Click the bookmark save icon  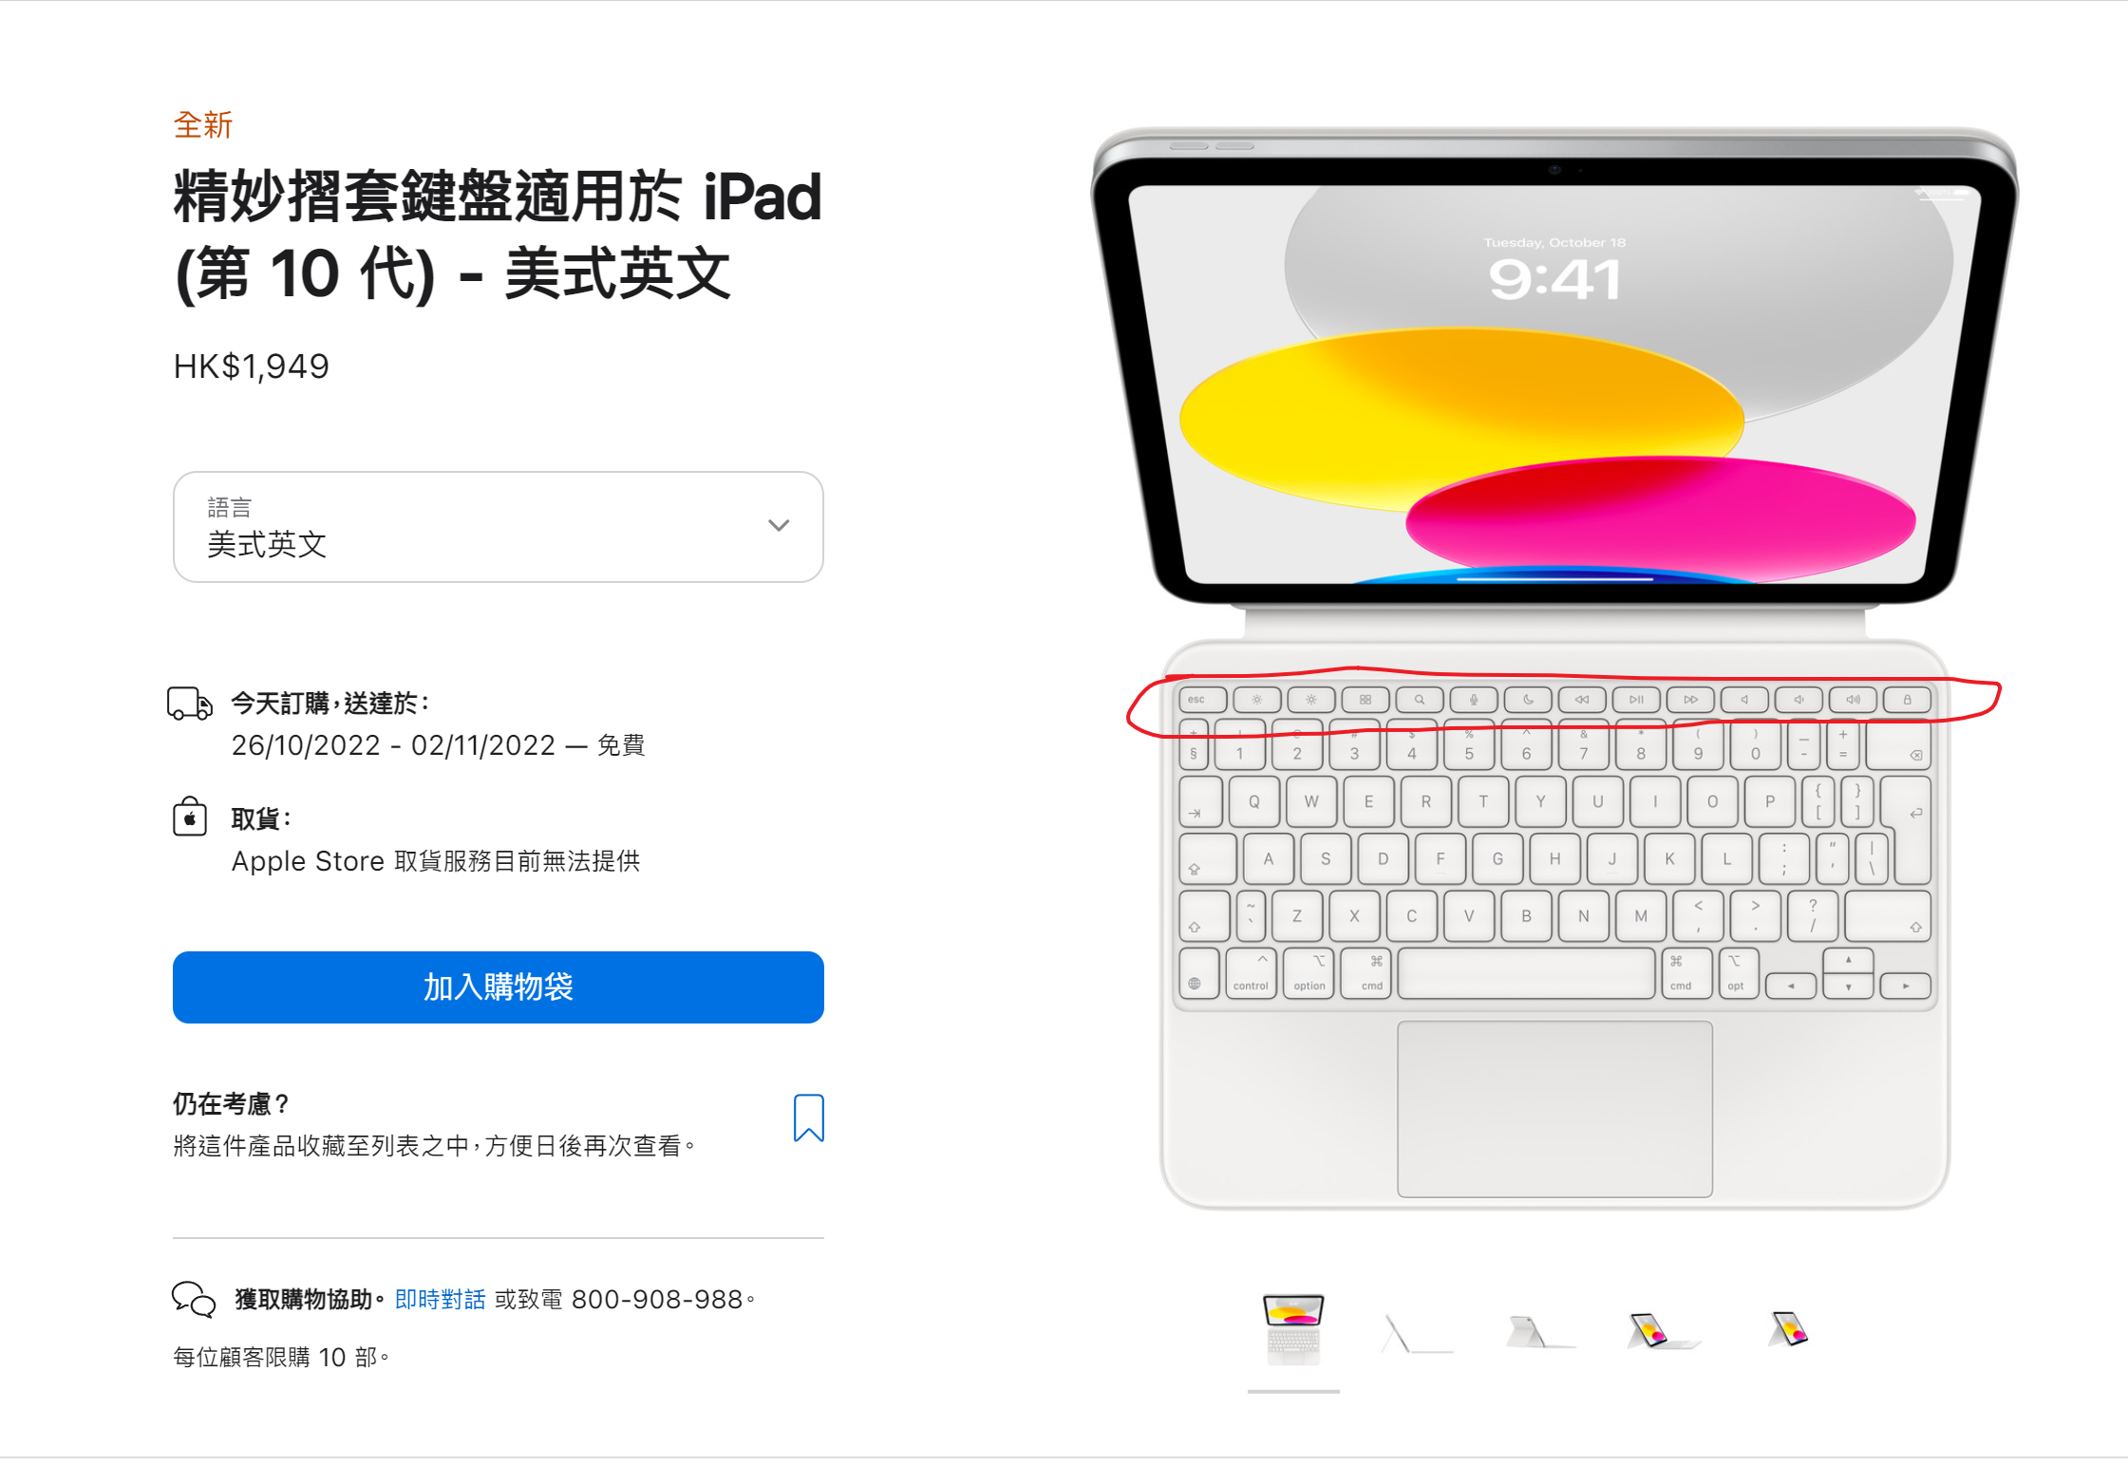tap(808, 1118)
